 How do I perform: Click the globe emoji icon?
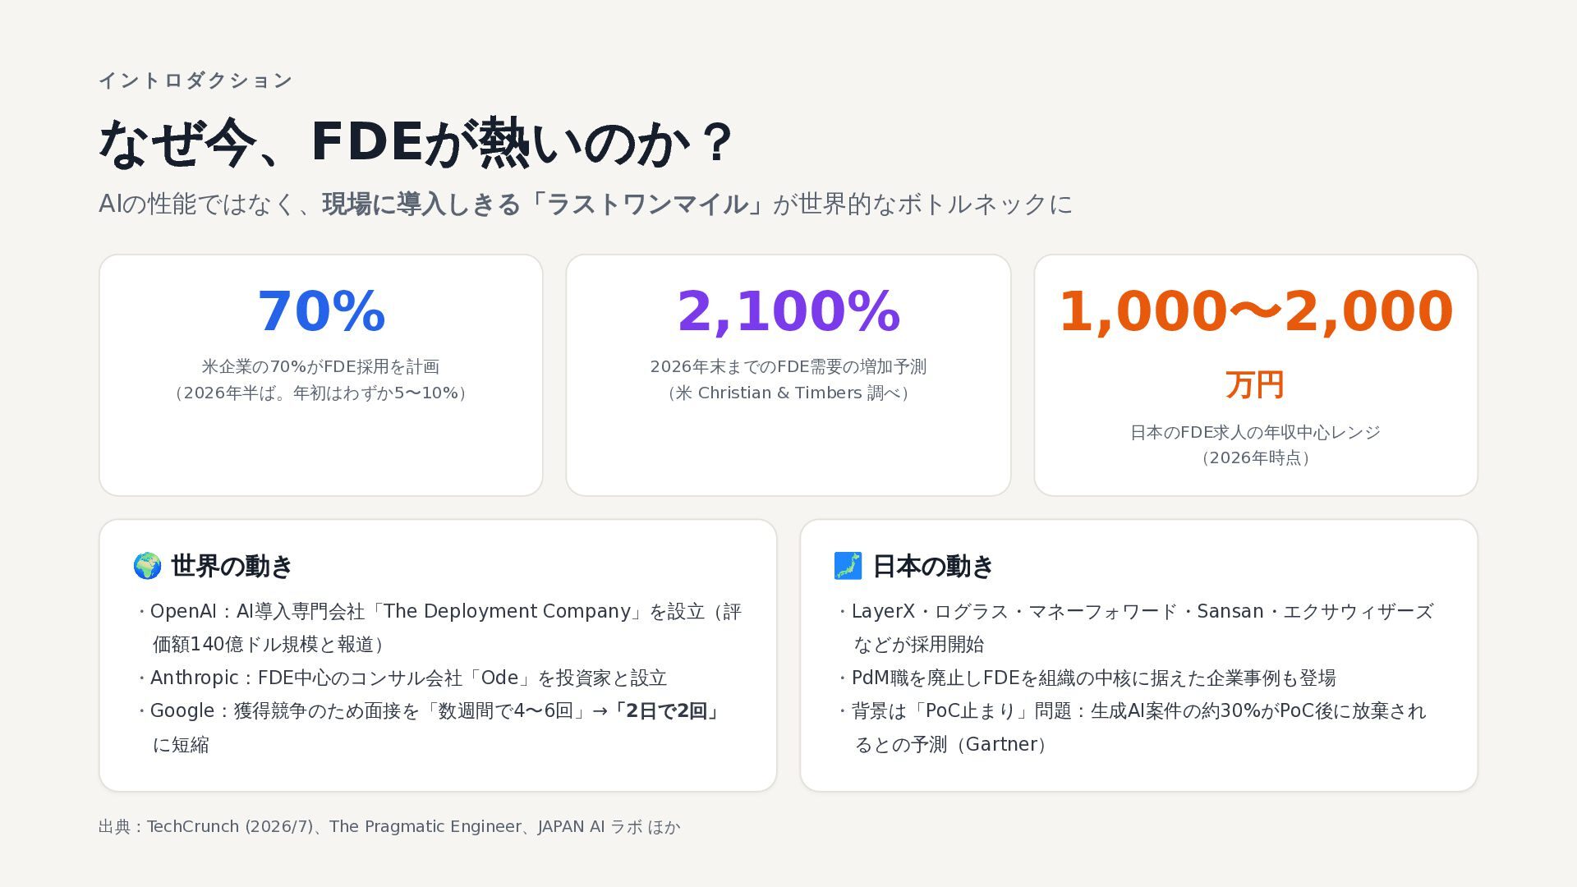[147, 566]
